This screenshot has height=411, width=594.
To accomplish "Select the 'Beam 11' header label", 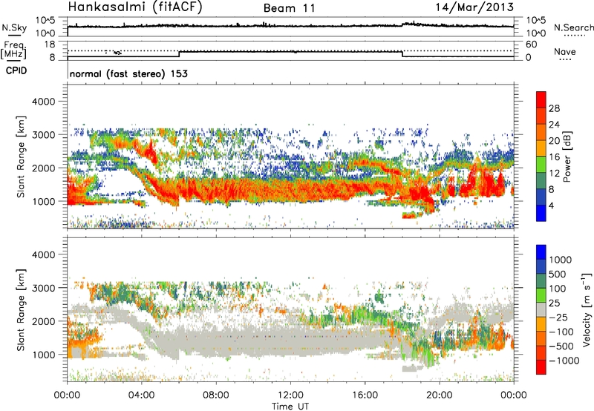I will [290, 8].
